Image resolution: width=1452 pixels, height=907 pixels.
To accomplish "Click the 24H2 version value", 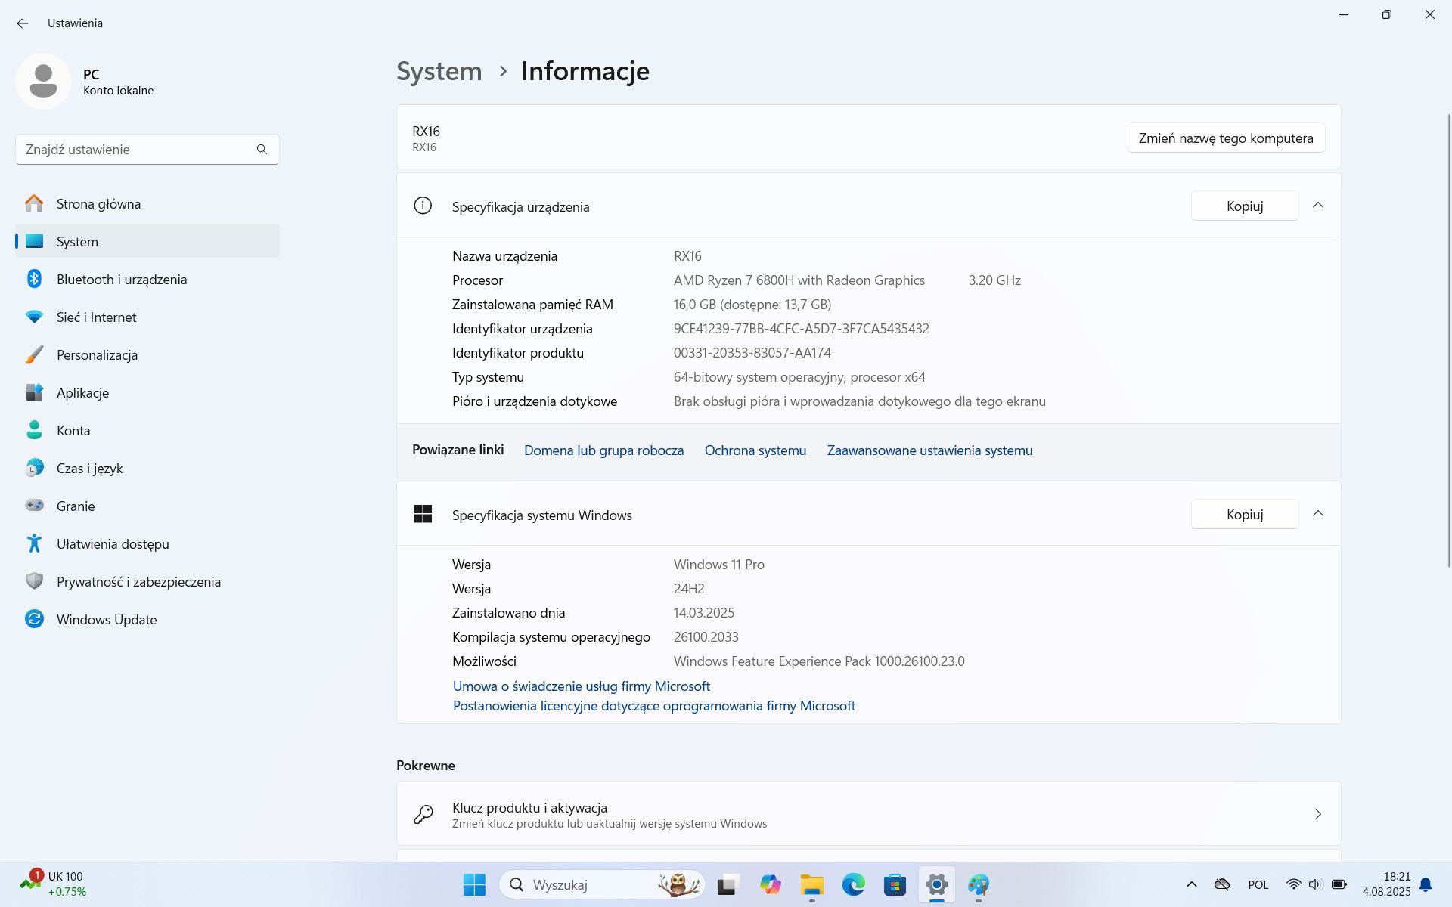I will coord(688,588).
